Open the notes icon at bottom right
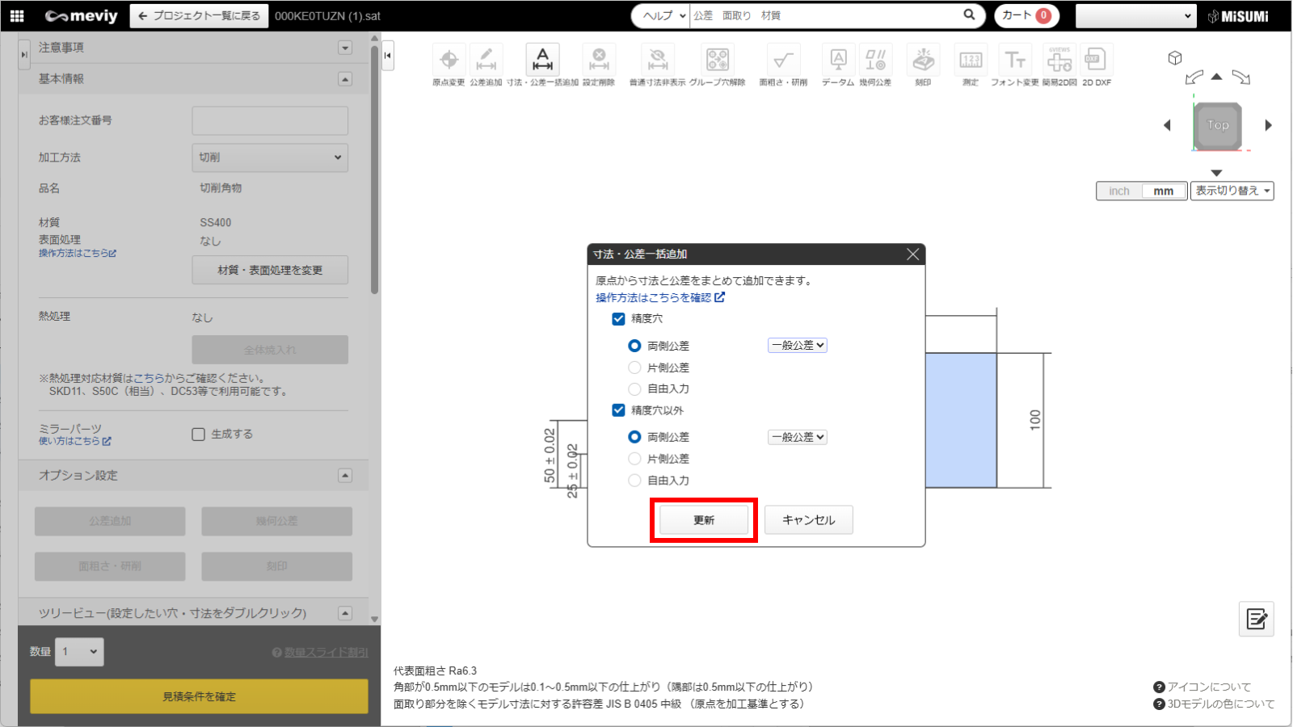1293x727 pixels. pyautogui.click(x=1256, y=619)
